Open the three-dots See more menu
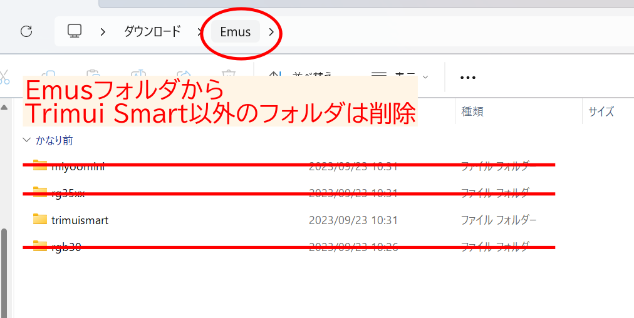 (x=468, y=77)
